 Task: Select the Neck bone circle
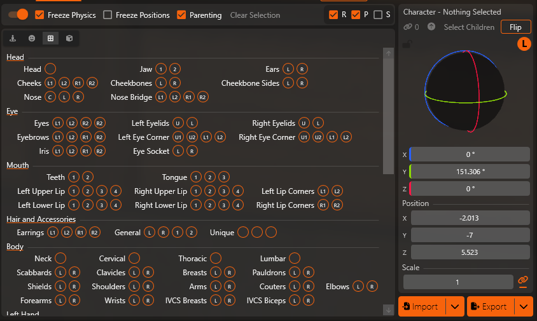click(60, 258)
